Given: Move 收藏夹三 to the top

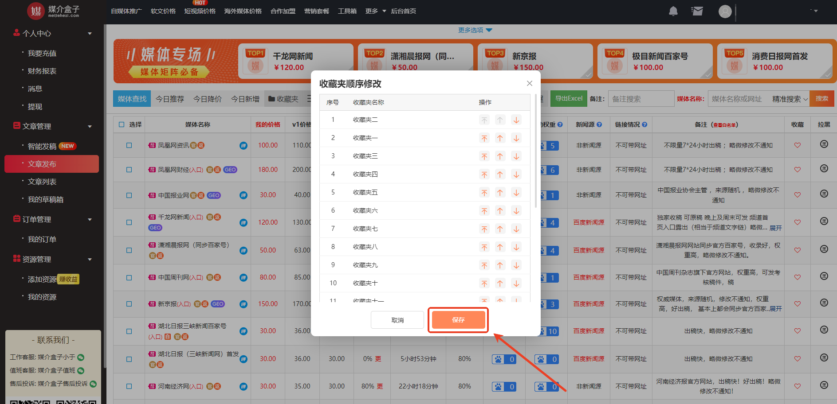Looking at the screenshot, I should [484, 156].
